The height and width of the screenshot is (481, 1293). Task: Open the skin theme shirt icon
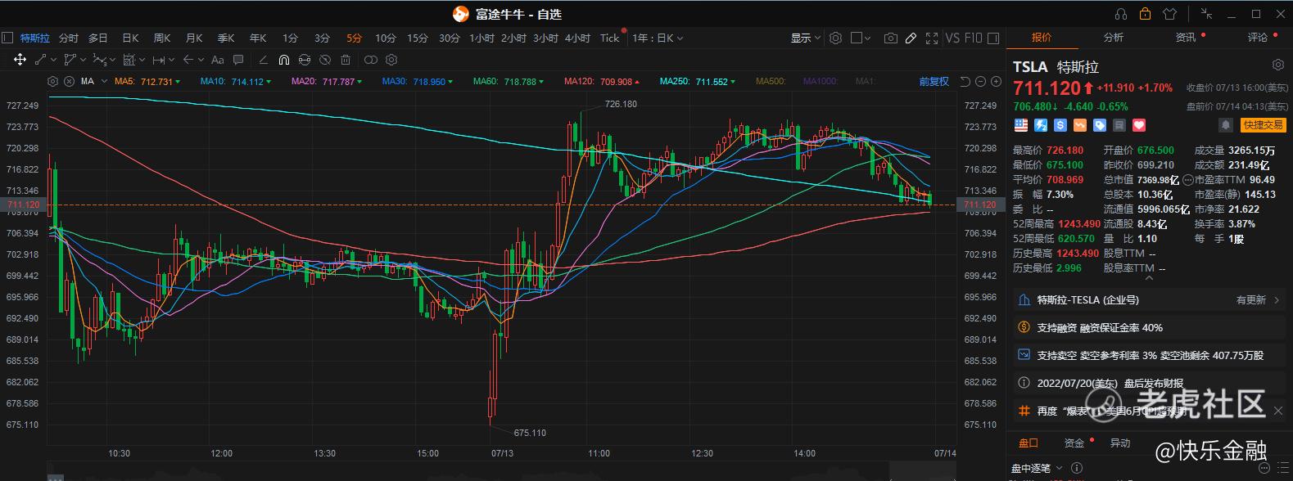1169,14
